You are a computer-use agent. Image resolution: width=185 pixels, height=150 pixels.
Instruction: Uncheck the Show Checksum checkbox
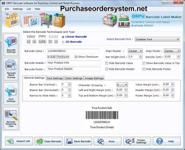click(76, 57)
